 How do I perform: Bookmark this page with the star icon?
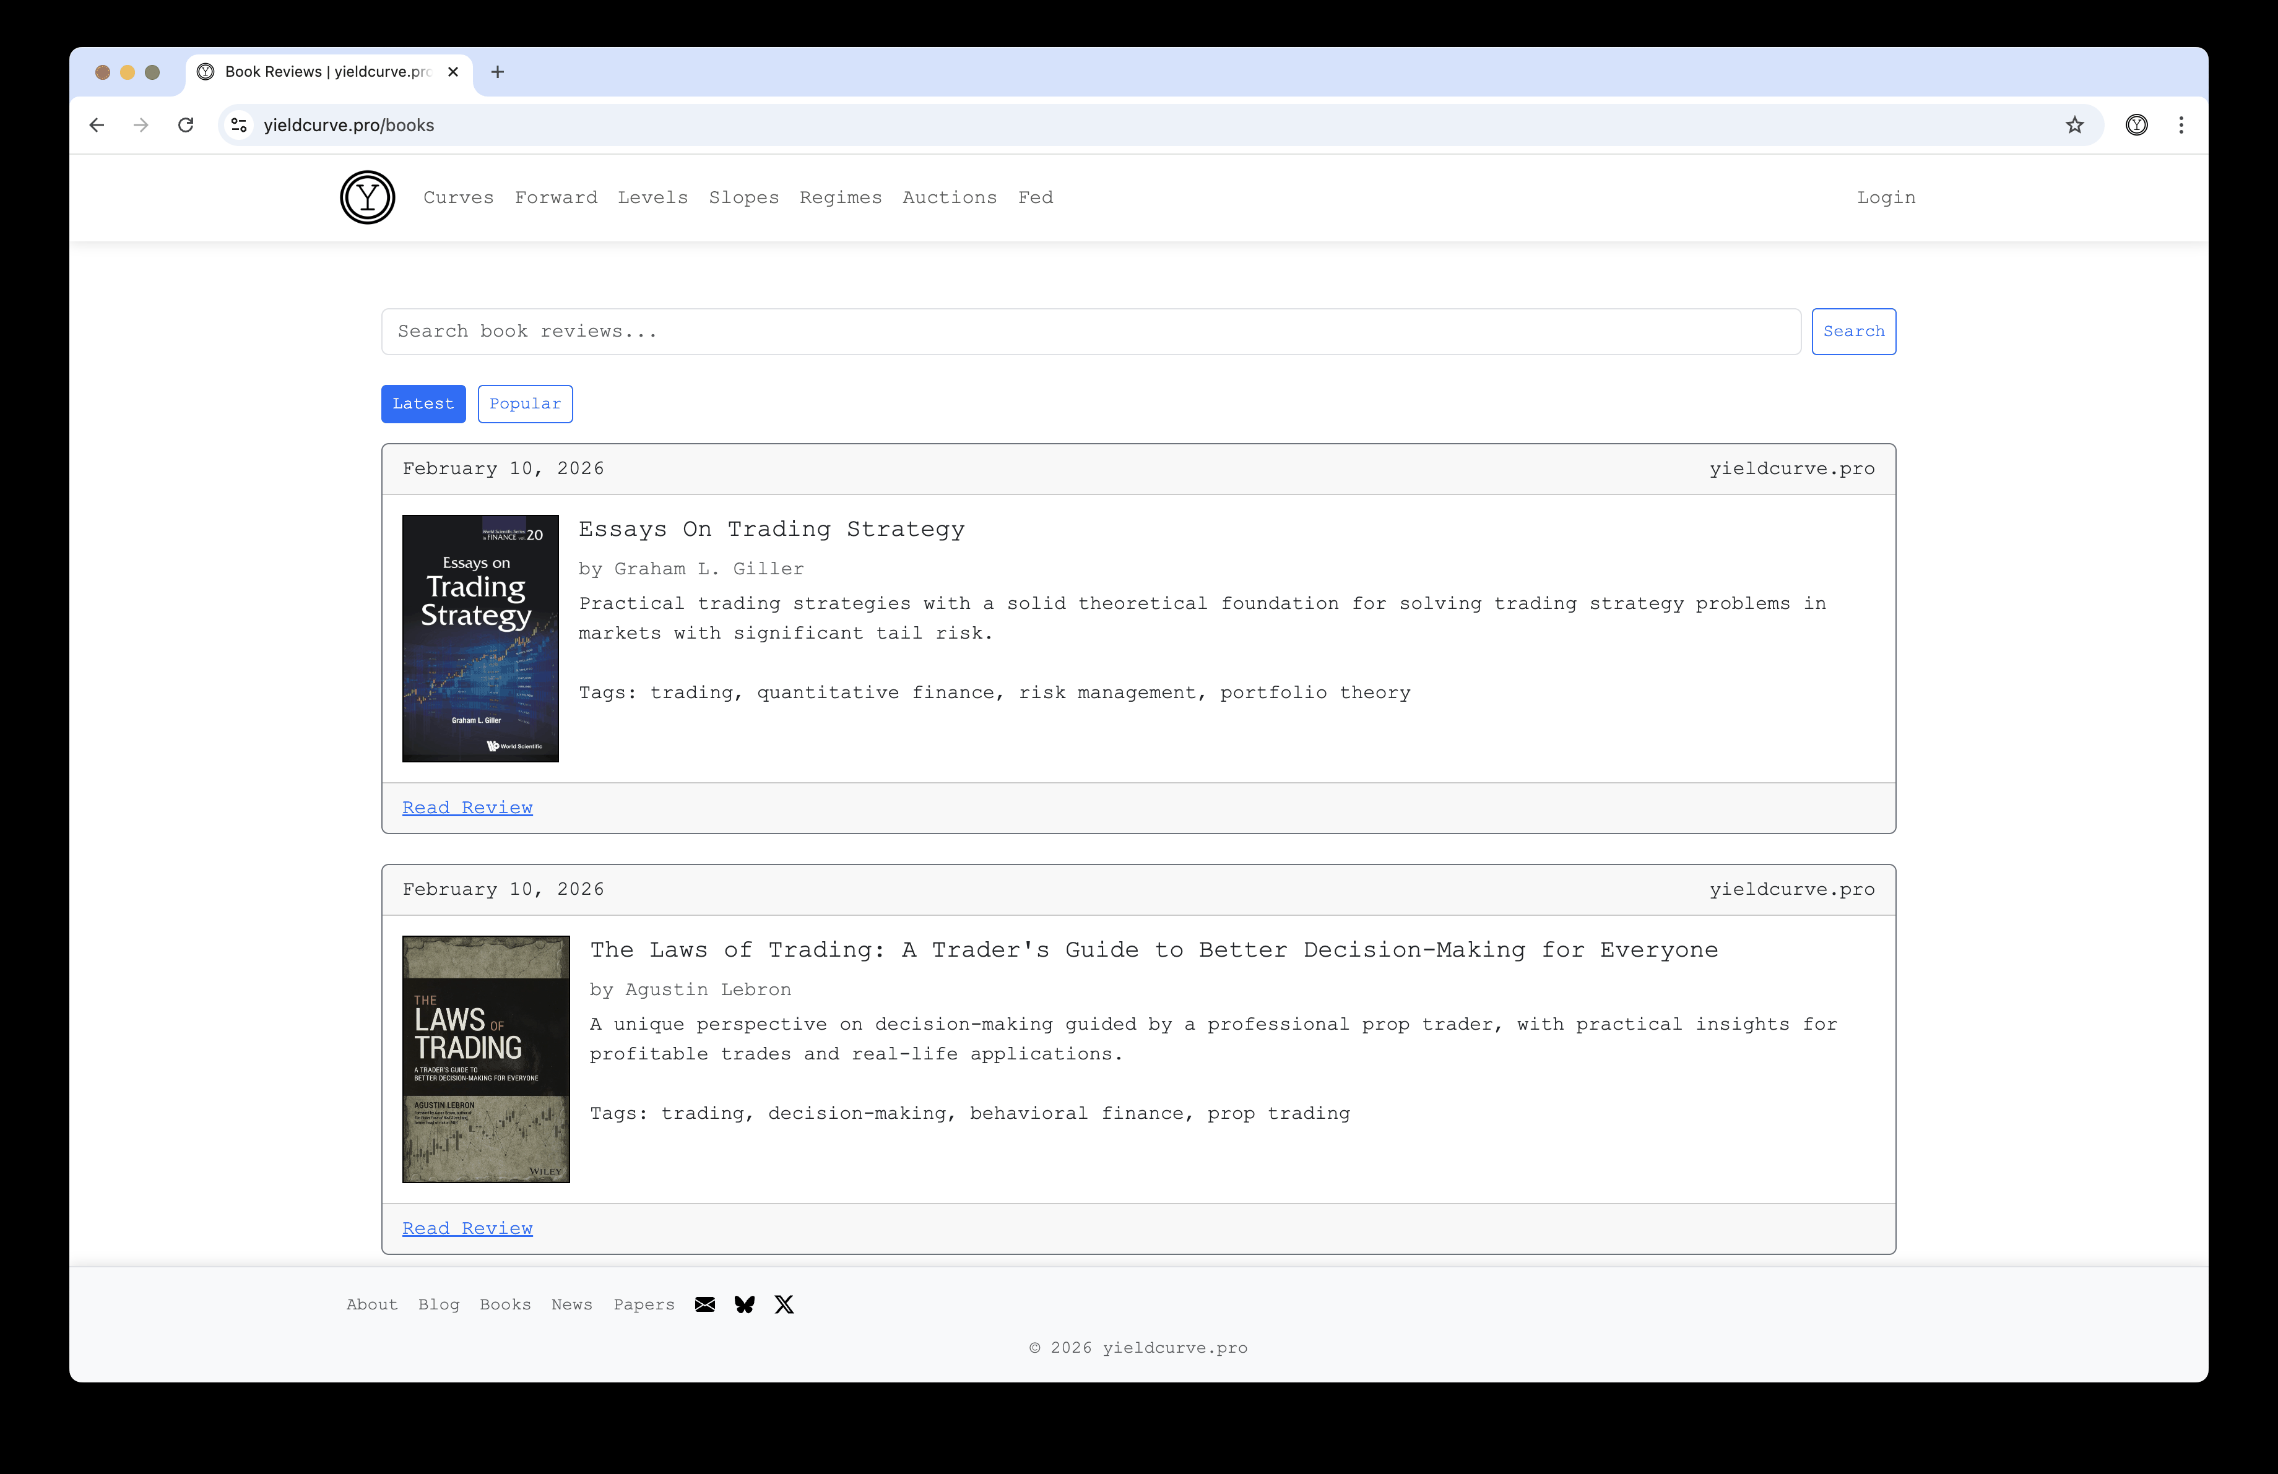(x=2074, y=125)
